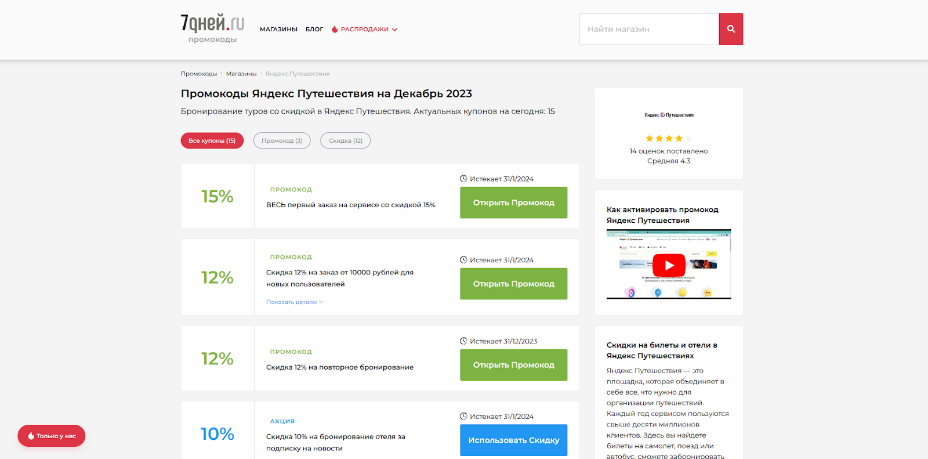
Task: Open promo code for 15% first order
Action: point(513,203)
